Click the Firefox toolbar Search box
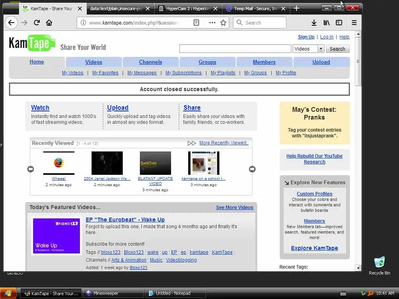 point(260,23)
